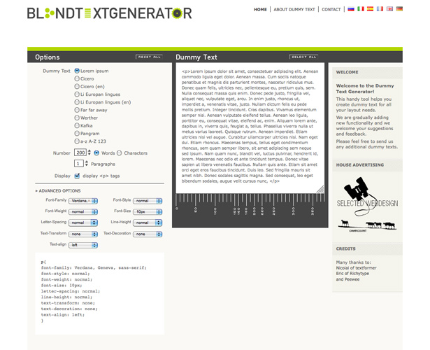Select the Cicero radio option

pos(77,78)
